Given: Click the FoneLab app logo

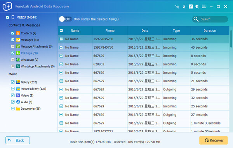Looking at the screenshot, I should 7,6.
